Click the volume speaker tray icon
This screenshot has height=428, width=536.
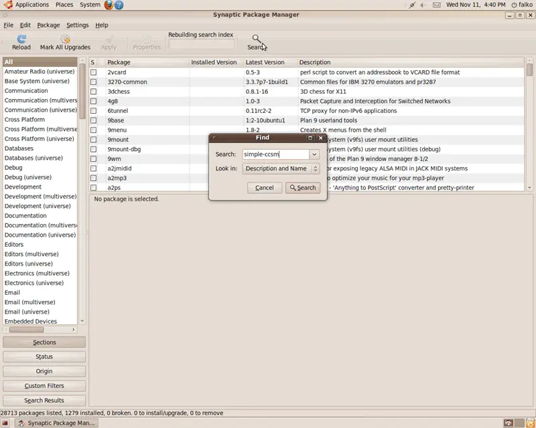(x=423, y=5)
